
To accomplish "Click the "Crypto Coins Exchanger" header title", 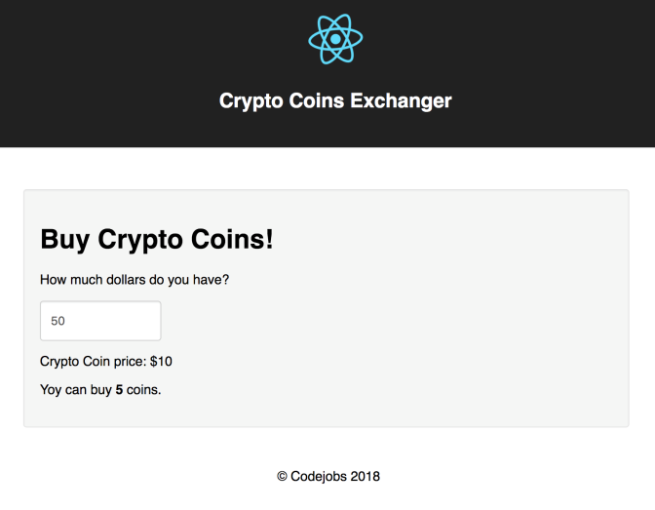I will click(335, 100).
